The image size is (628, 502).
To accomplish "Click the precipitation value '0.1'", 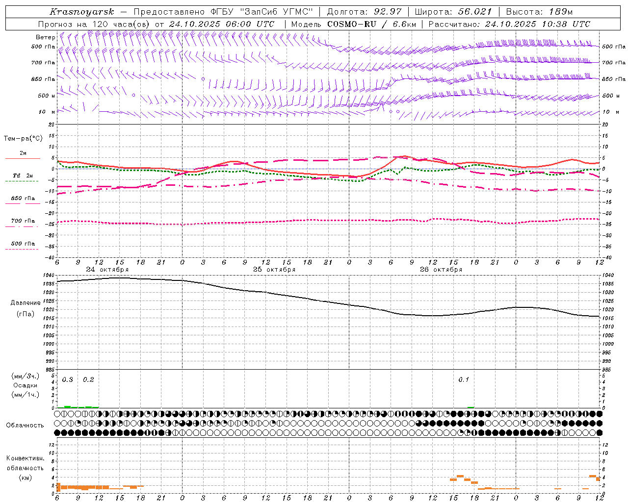I will tap(464, 380).
